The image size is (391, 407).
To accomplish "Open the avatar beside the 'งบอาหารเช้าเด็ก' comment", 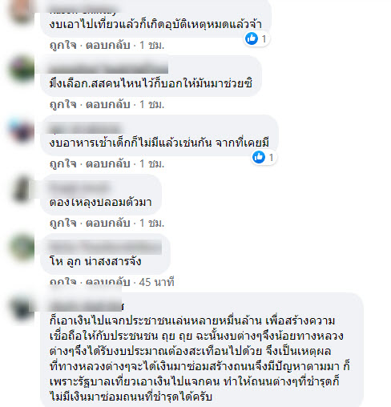I will pyautogui.click(x=22, y=130).
